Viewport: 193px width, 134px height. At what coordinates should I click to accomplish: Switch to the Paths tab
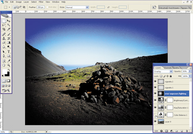176,68
